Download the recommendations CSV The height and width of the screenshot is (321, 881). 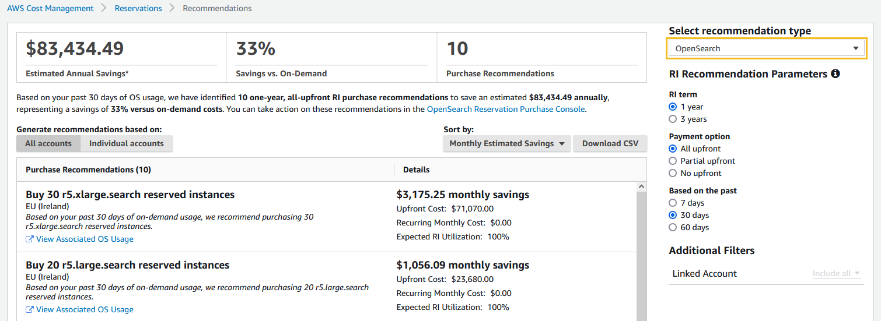click(610, 143)
